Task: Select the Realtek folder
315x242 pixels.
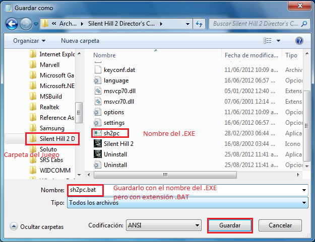Action: [44, 107]
